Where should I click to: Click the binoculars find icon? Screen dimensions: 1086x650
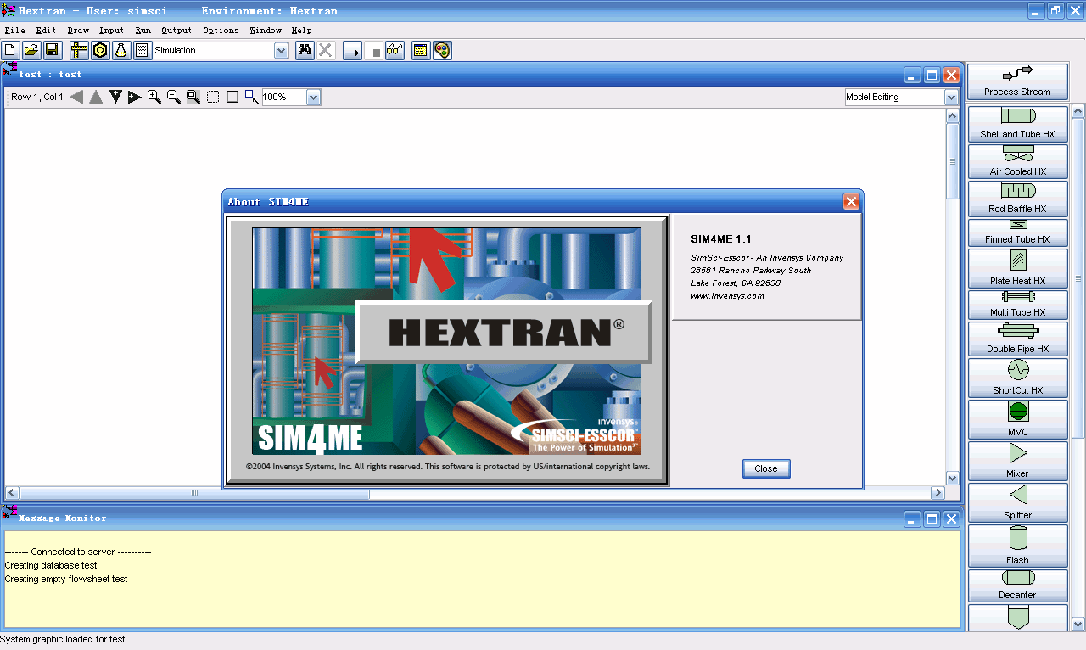point(305,51)
